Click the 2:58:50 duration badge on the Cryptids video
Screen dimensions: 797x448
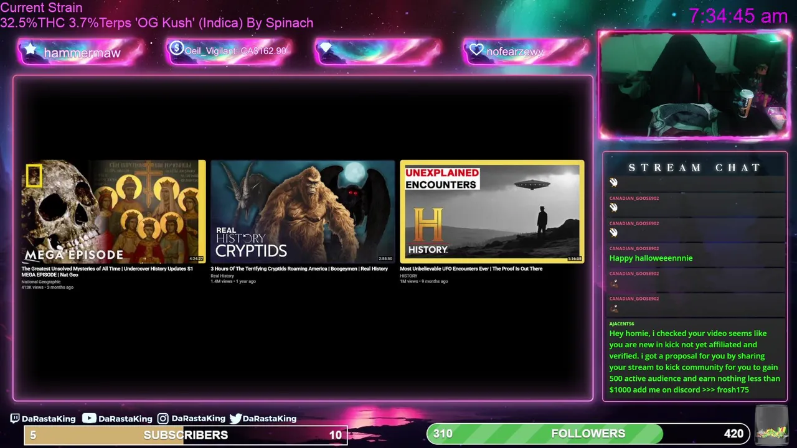[385, 259]
